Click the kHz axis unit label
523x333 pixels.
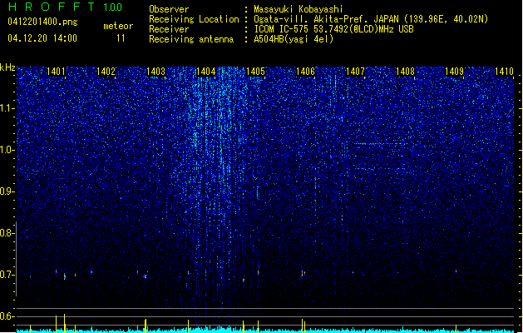7,67
